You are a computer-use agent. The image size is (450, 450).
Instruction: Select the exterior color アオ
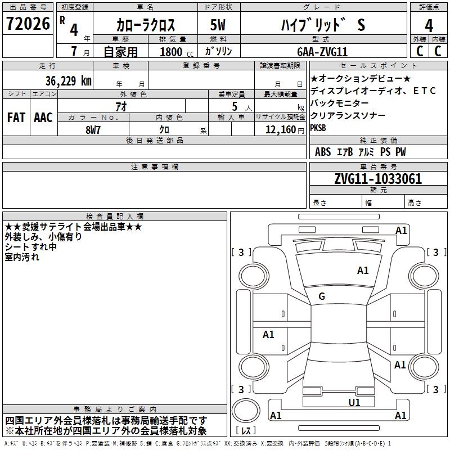tap(121, 106)
